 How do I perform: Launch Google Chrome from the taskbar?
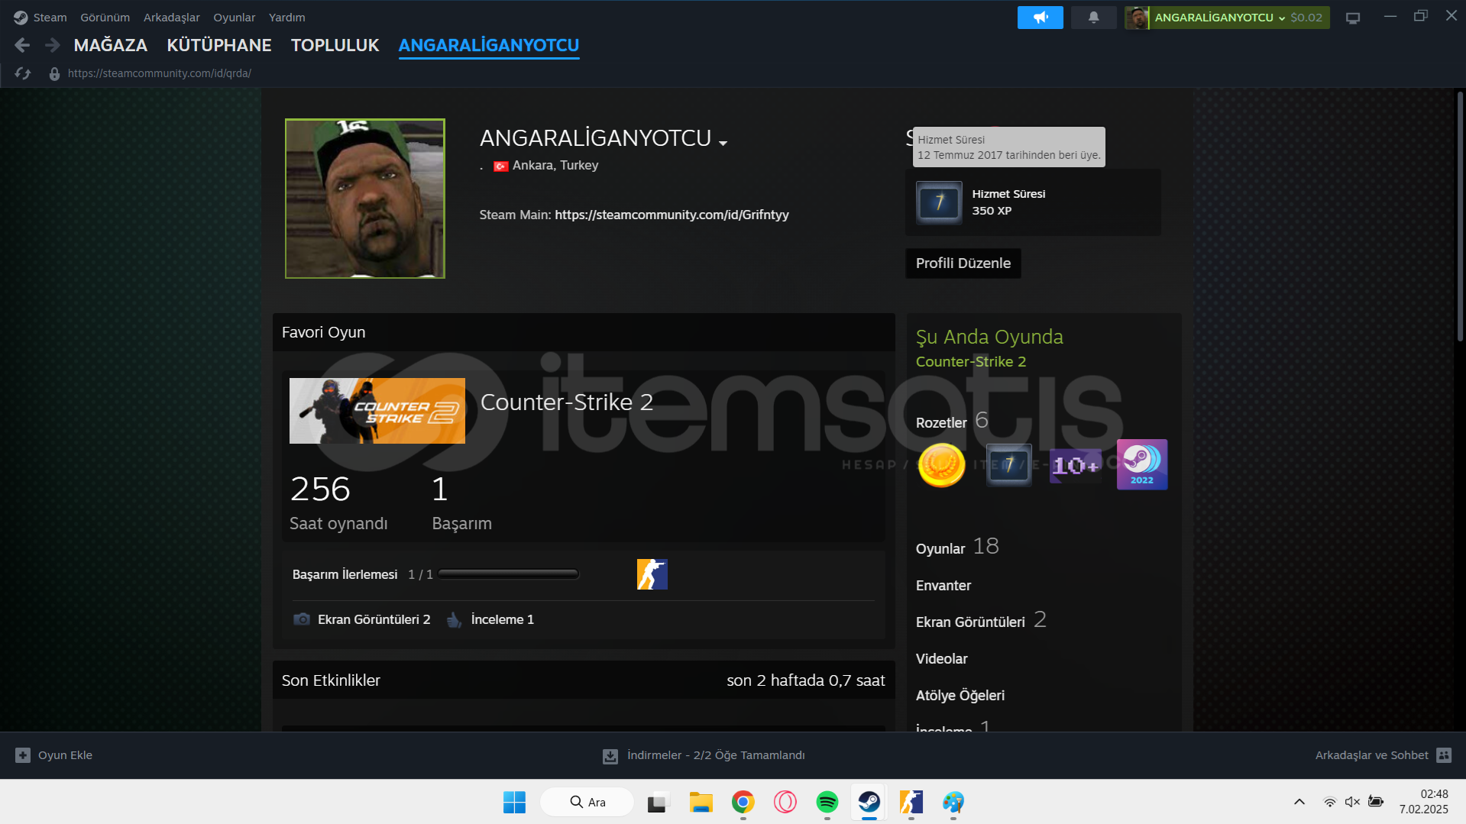[743, 803]
